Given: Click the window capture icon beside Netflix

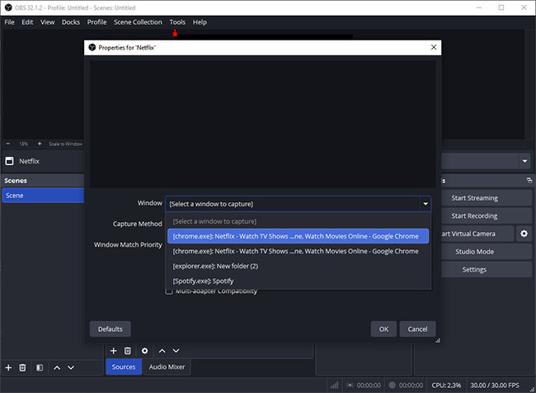Looking at the screenshot, I should click(10, 161).
